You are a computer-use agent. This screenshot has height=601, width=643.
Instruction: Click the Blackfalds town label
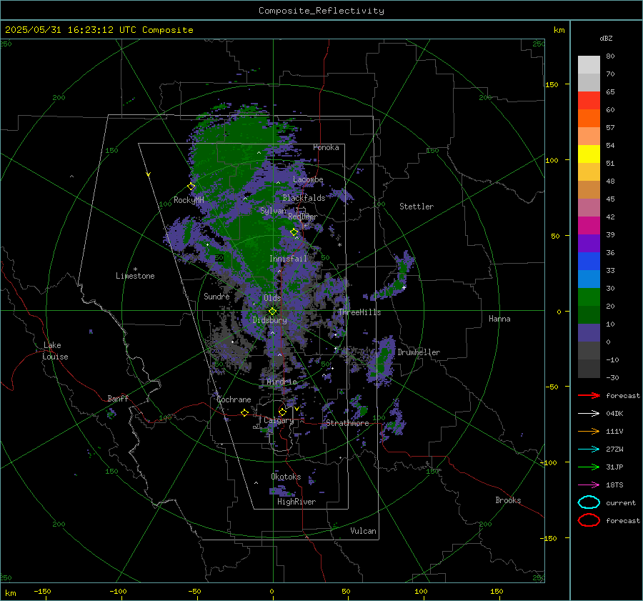pos(304,198)
